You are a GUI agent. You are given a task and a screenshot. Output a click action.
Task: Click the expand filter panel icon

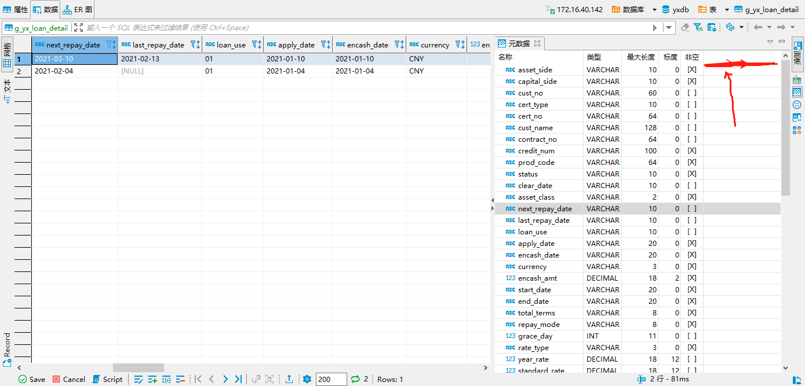point(78,27)
